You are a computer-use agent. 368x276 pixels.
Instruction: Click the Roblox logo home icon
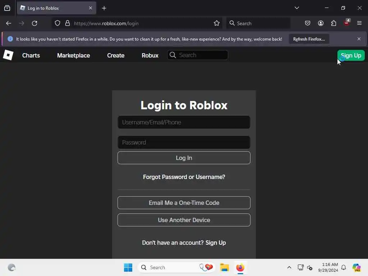point(8,55)
